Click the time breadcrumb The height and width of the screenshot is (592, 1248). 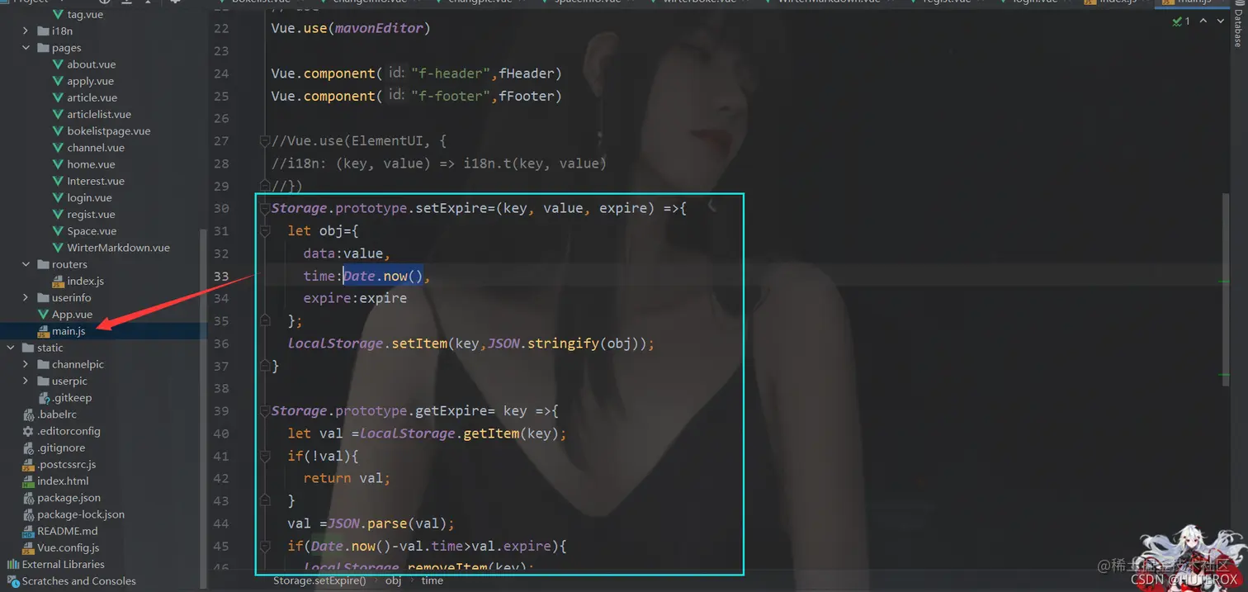433,580
